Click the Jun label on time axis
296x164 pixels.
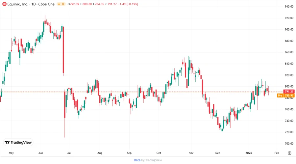[40, 153]
